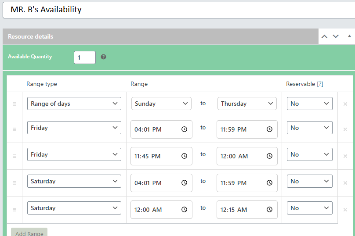The width and height of the screenshot is (355, 236).
Task: Click the Available Quantity input field
Action: 84,57
